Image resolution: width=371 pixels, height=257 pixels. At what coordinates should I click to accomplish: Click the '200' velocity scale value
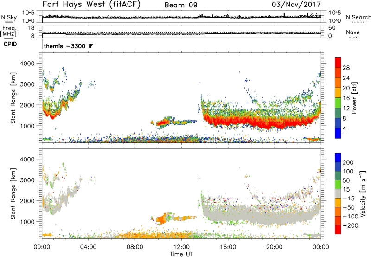[348, 162]
